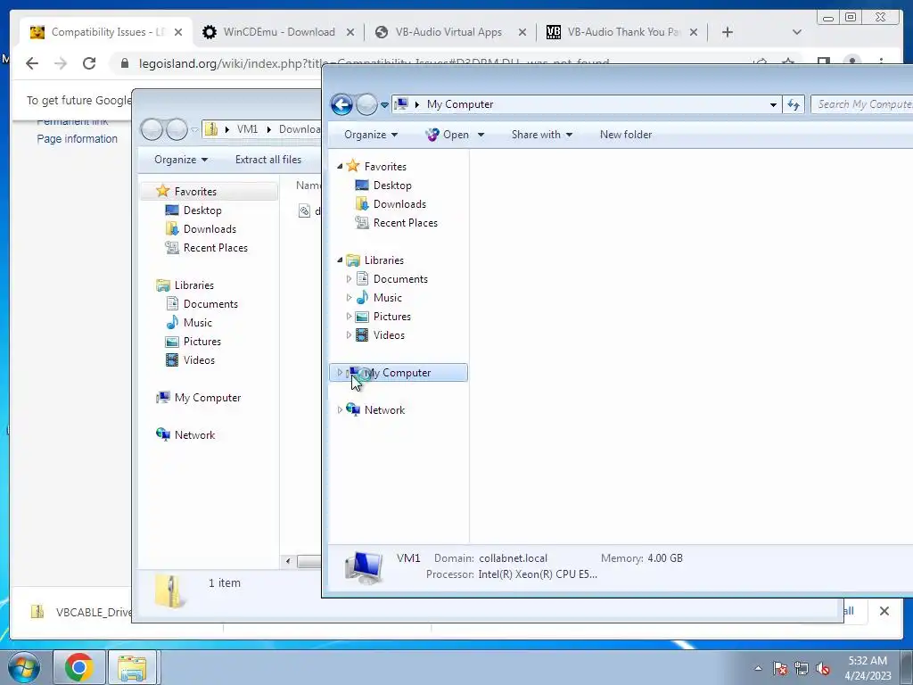Open a new Chrome tab
The width and height of the screenshot is (913, 685).
[728, 32]
